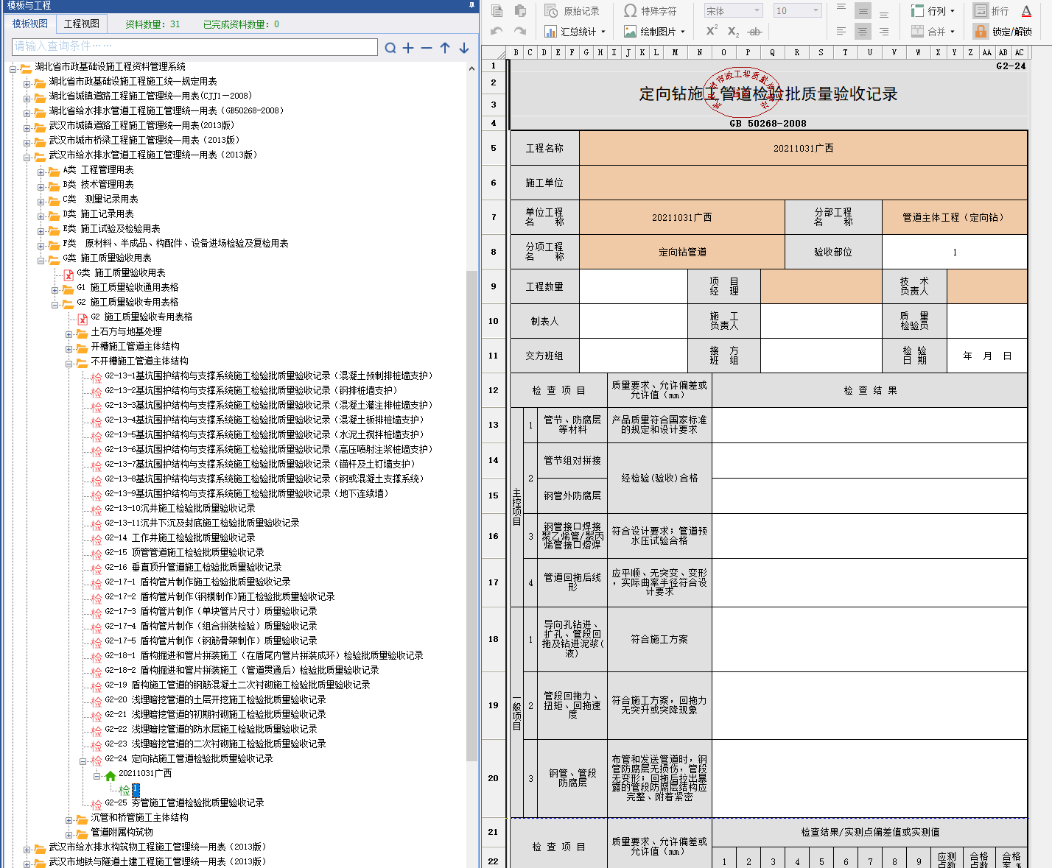Screen dimensions: 1052x868
Task: Click the 年 月 日 date cell
Action: (987, 356)
